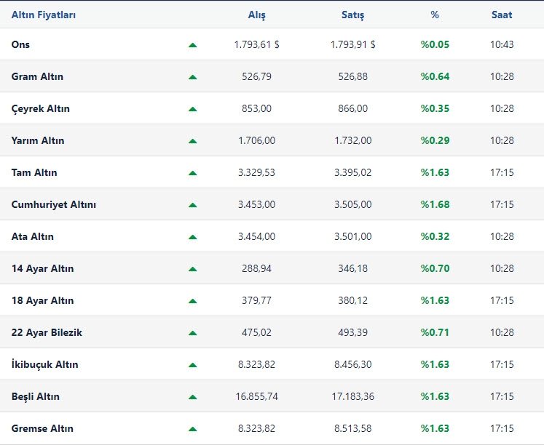Click the trend arrow for 22 Ayar Bilezik
This screenshot has width=544, height=445.
coord(192,333)
